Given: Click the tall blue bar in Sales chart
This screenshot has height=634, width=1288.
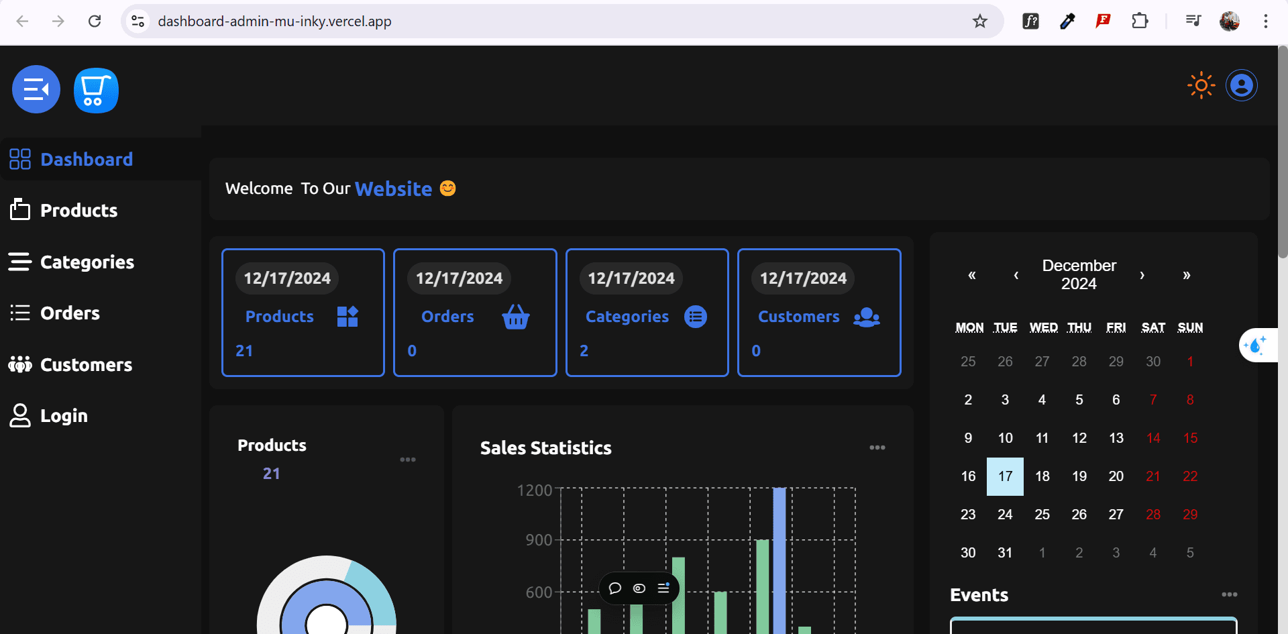Looking at the screenshot, I should (x=780, y=561).
